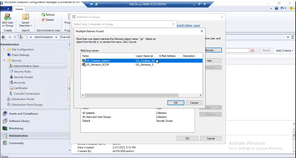Image resolution: width=296 pixels, height=158 pixels.
Task: Click OK in Multiple Names Found dialog
Action: point(176,103)
